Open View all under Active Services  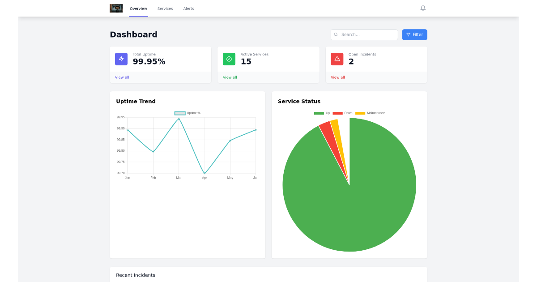pyautogui.click(x=230, y=77)
